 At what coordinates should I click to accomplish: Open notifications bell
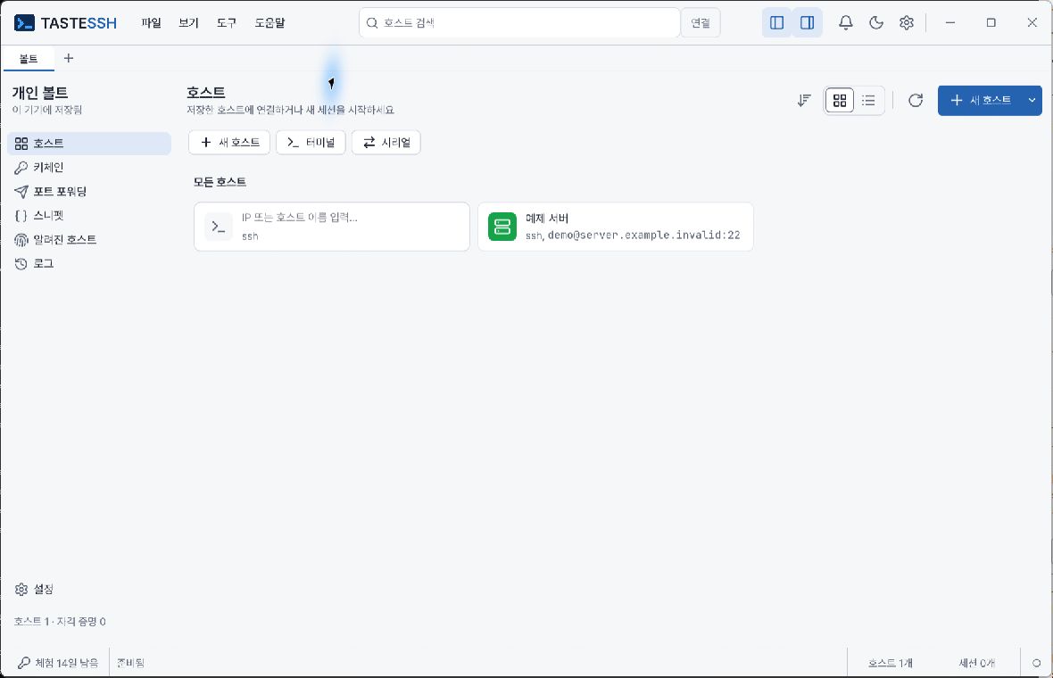click(845, 23)
